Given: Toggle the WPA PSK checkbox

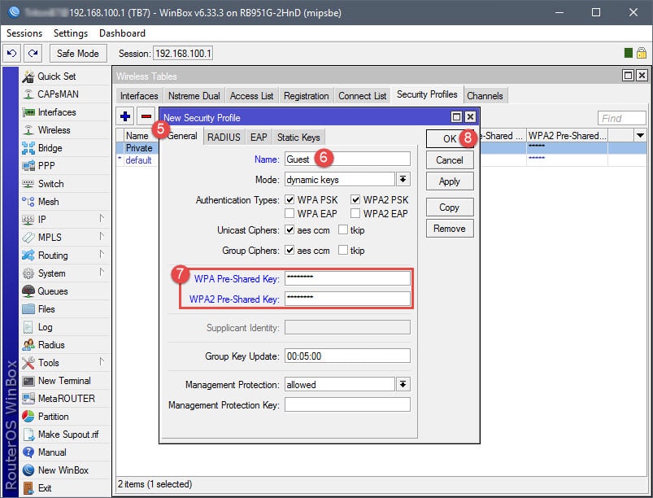Looking at the screenshot, I should [289, 200].
